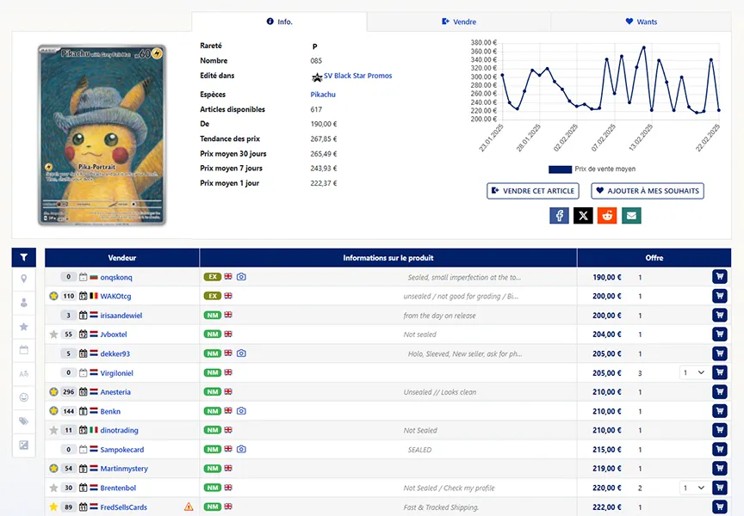744x516 pixels.
Task: Click NM condition badge on Jvboxtel's row
Action: pyautogui.click(x=213, y=334)
